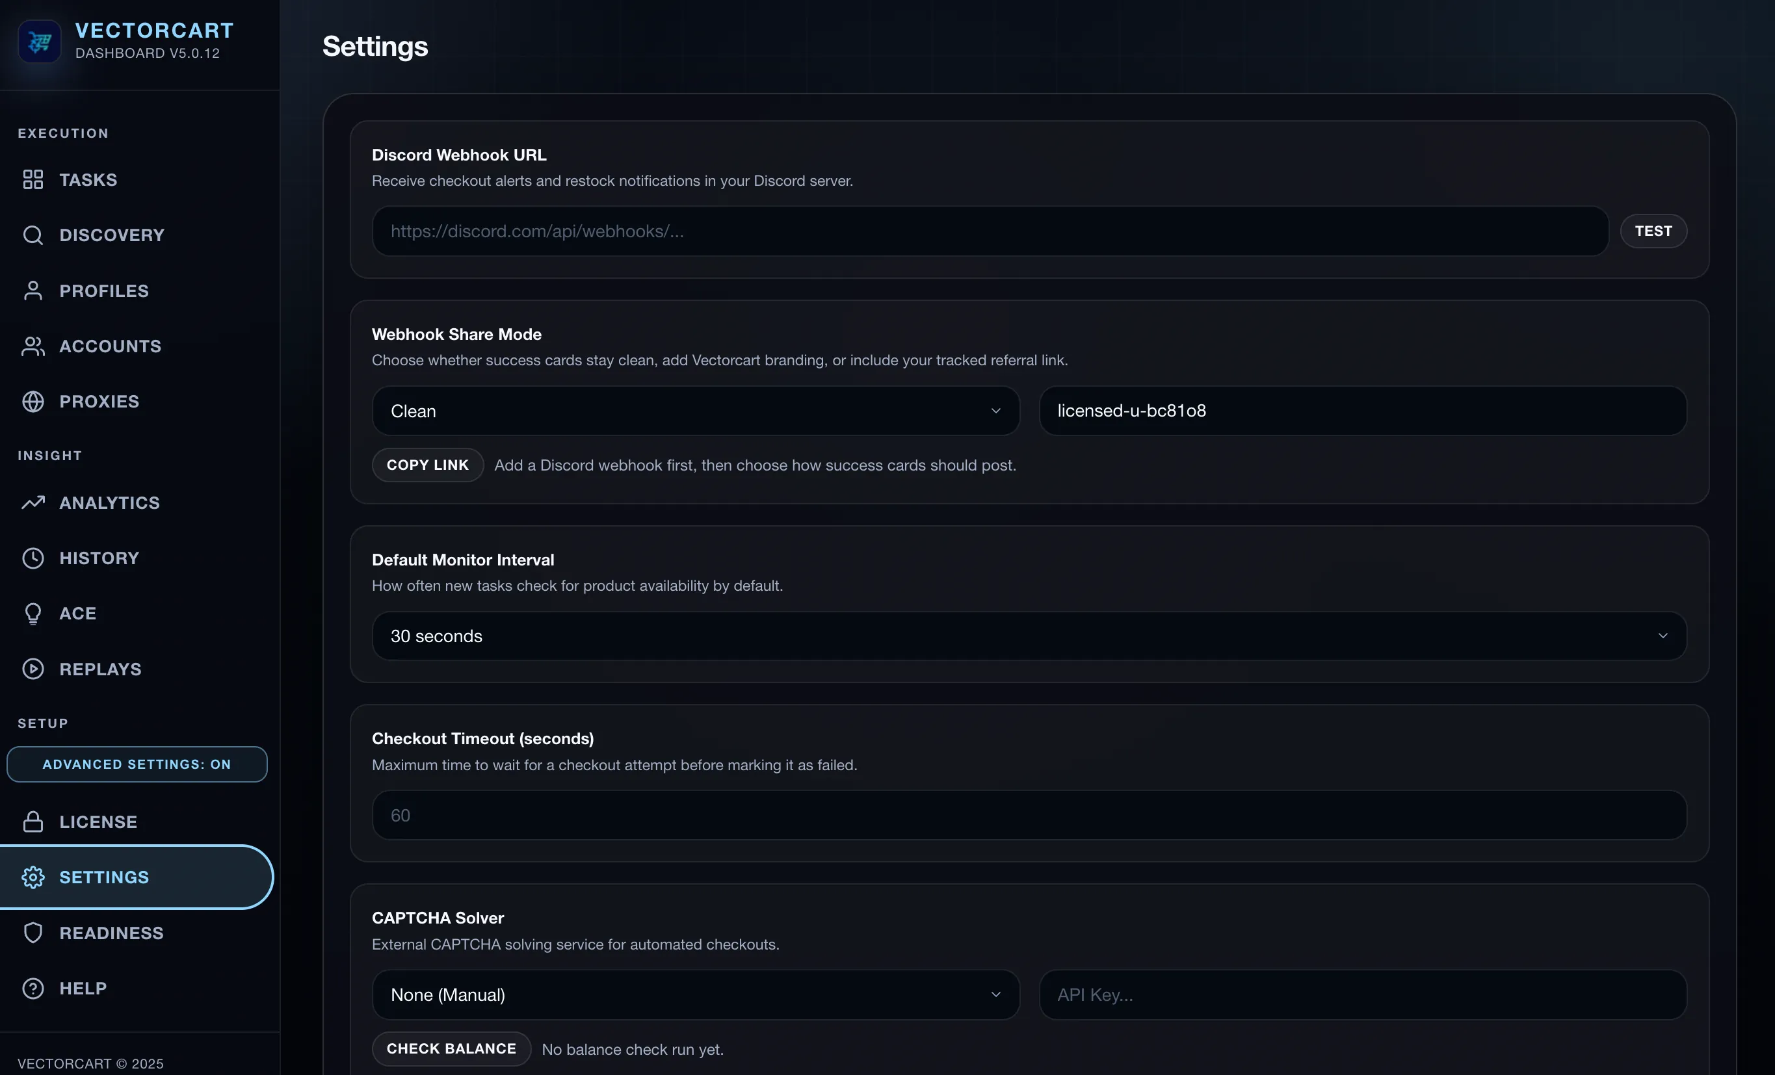Open Analytics via the trend icon
Image resolution: width=1775 pixels, height=1075 pixels.
click(33, 502)
